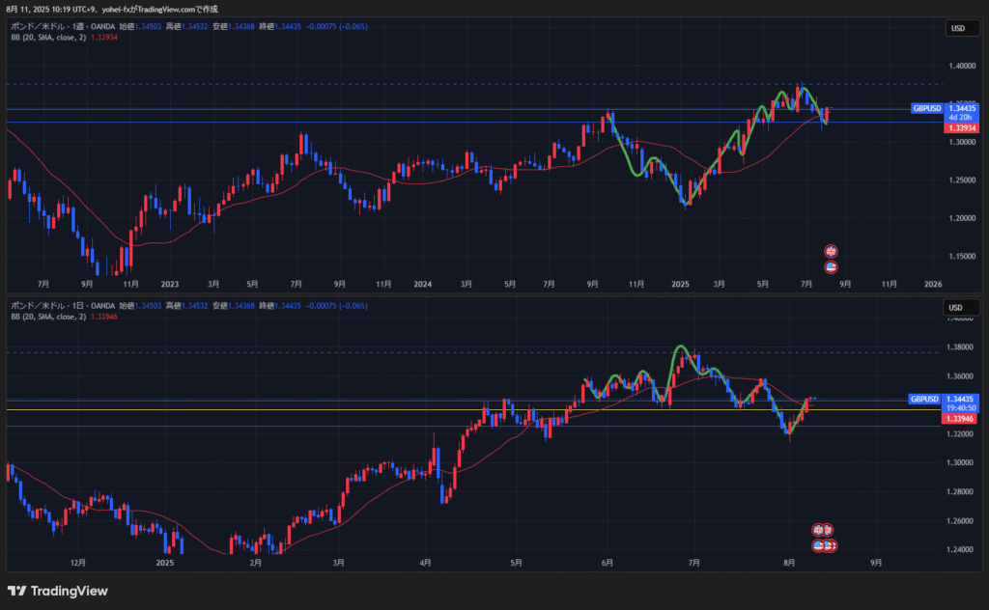Click the GBPUSD symbol label on weekly chart
This screenshot has height=610, width=989.
(926, 108)
